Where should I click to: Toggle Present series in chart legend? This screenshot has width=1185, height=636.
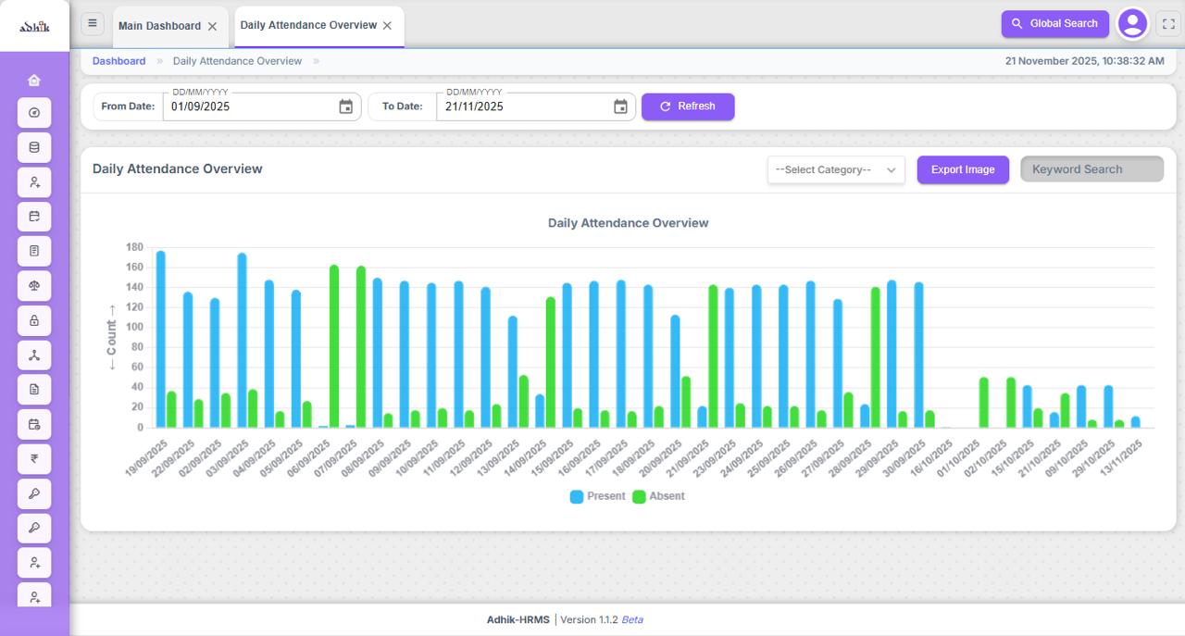598,496
